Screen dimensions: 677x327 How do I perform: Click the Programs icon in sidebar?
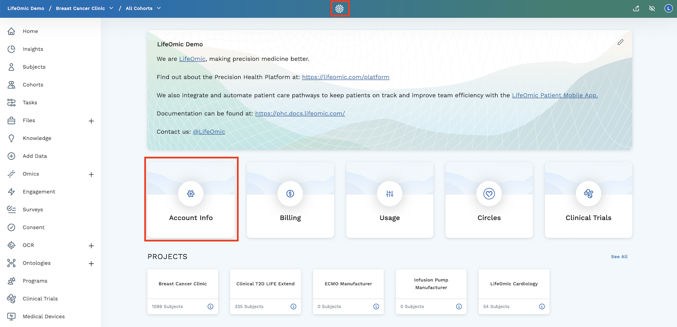tap(11, 281)
